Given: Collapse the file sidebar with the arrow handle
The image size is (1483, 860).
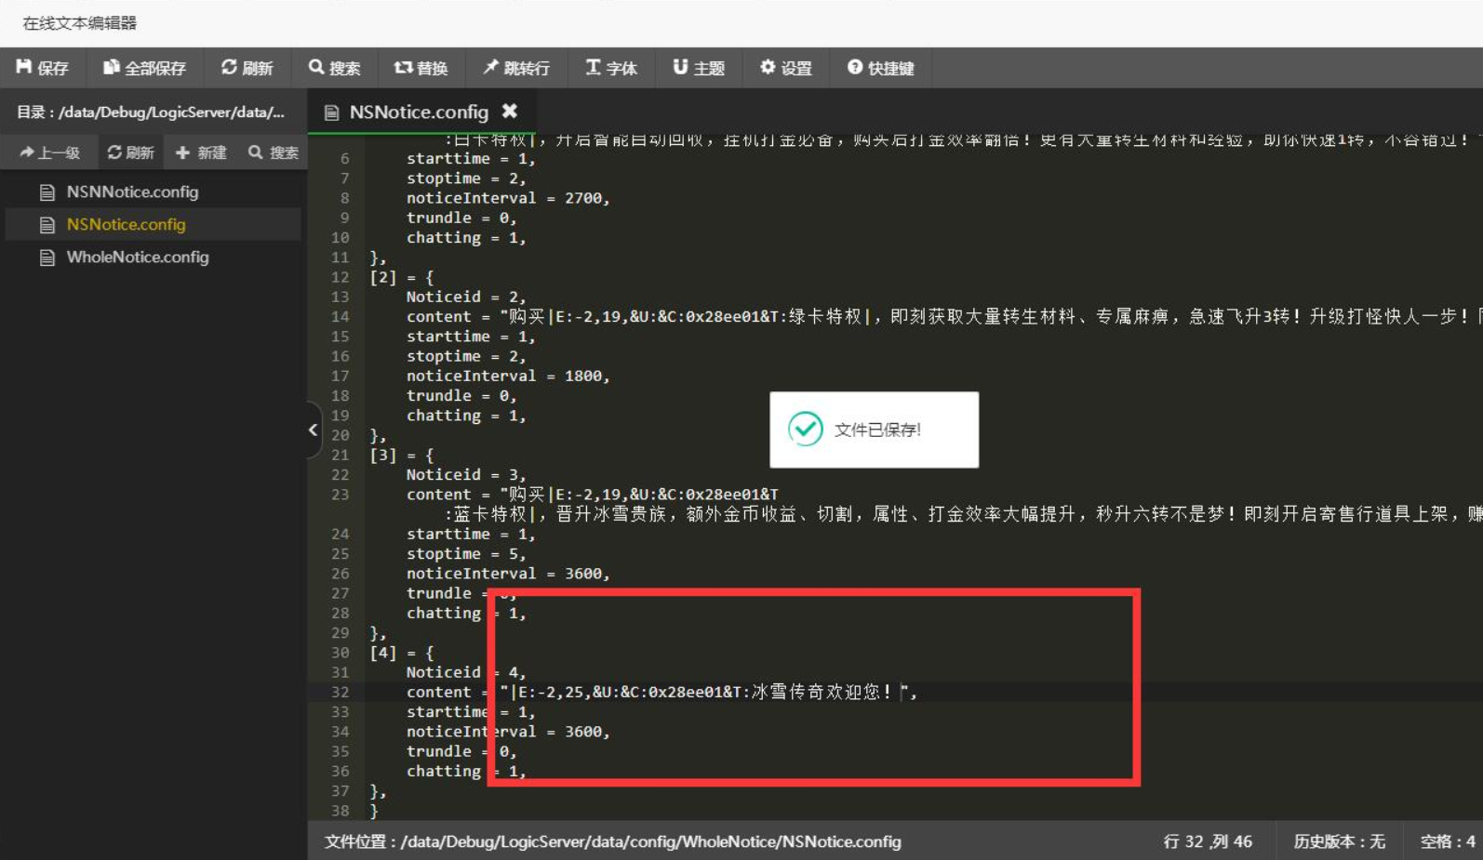Looking at the screenshot, I should point(314,430).
